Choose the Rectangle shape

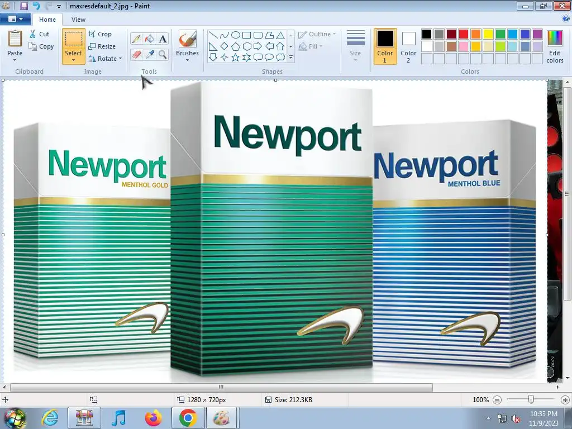pyautogui.click(x=246, y=35)
